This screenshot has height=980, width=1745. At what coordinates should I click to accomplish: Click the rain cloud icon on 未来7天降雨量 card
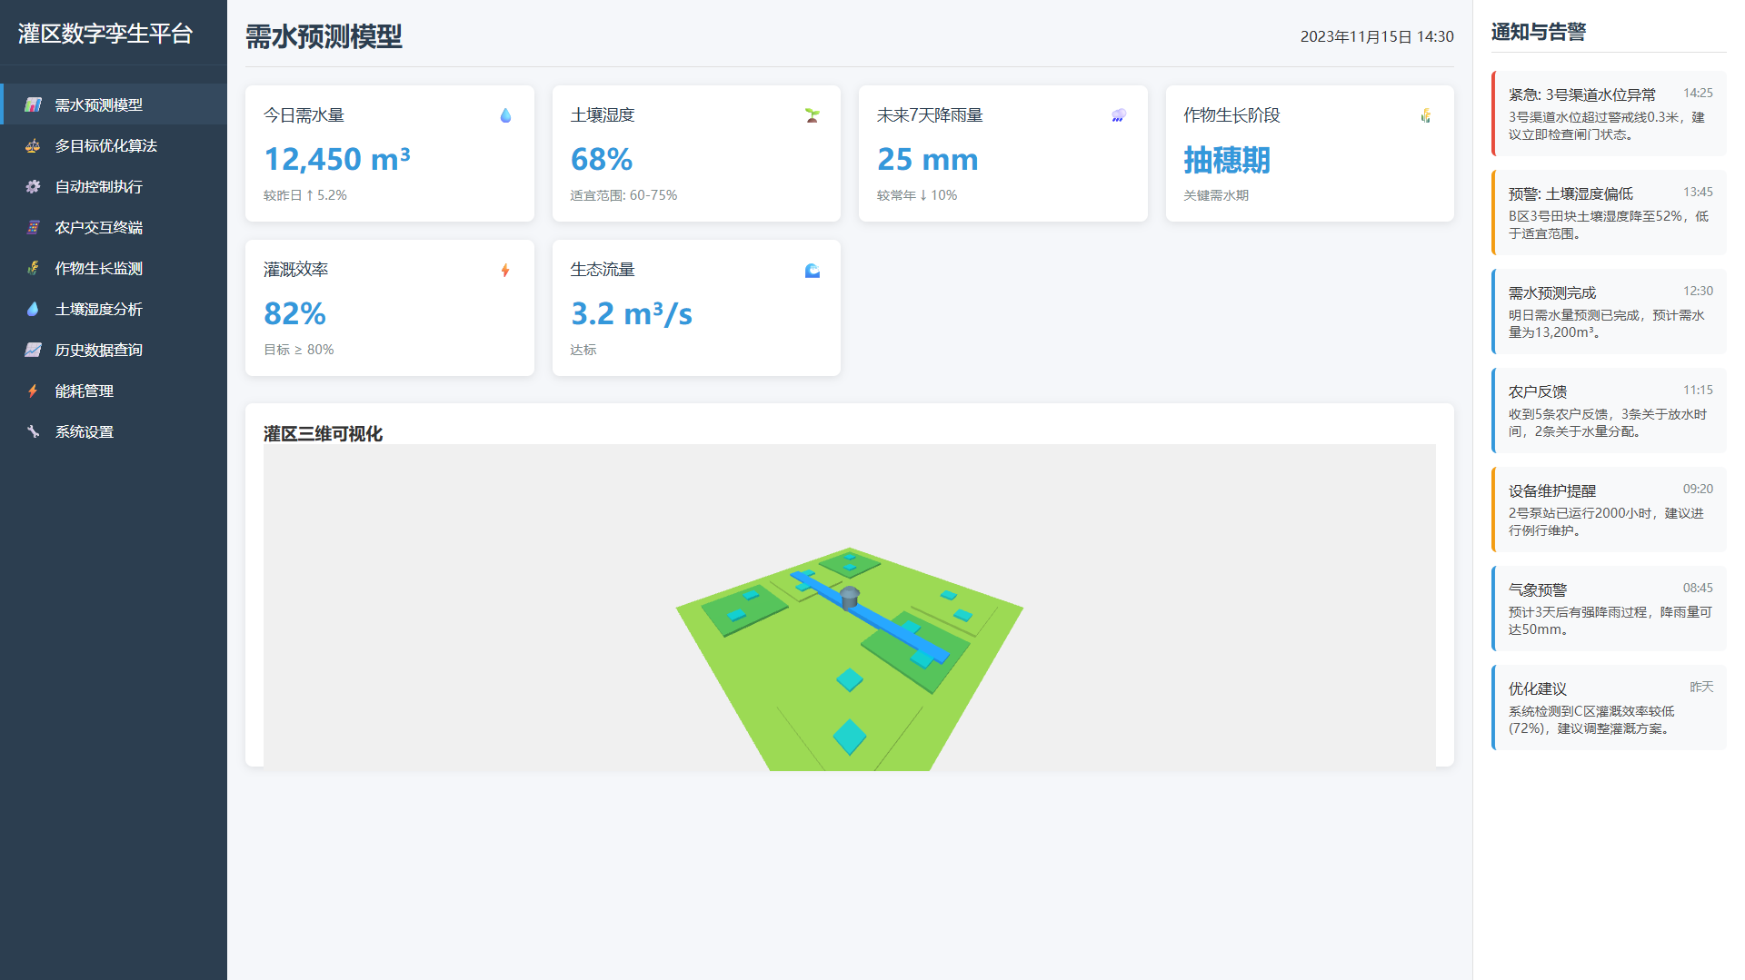click(x=1119, y=115)
